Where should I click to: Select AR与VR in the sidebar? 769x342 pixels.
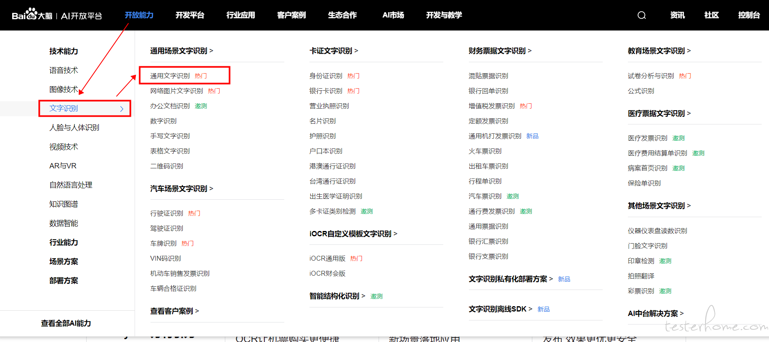pyautogui.click(x=63, y=166)
